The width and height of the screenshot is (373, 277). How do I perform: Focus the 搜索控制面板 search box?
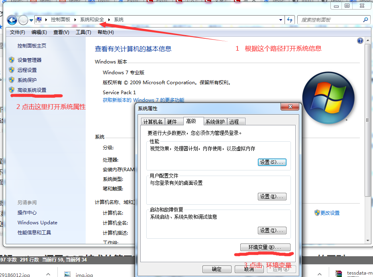(x=331, y=20)
